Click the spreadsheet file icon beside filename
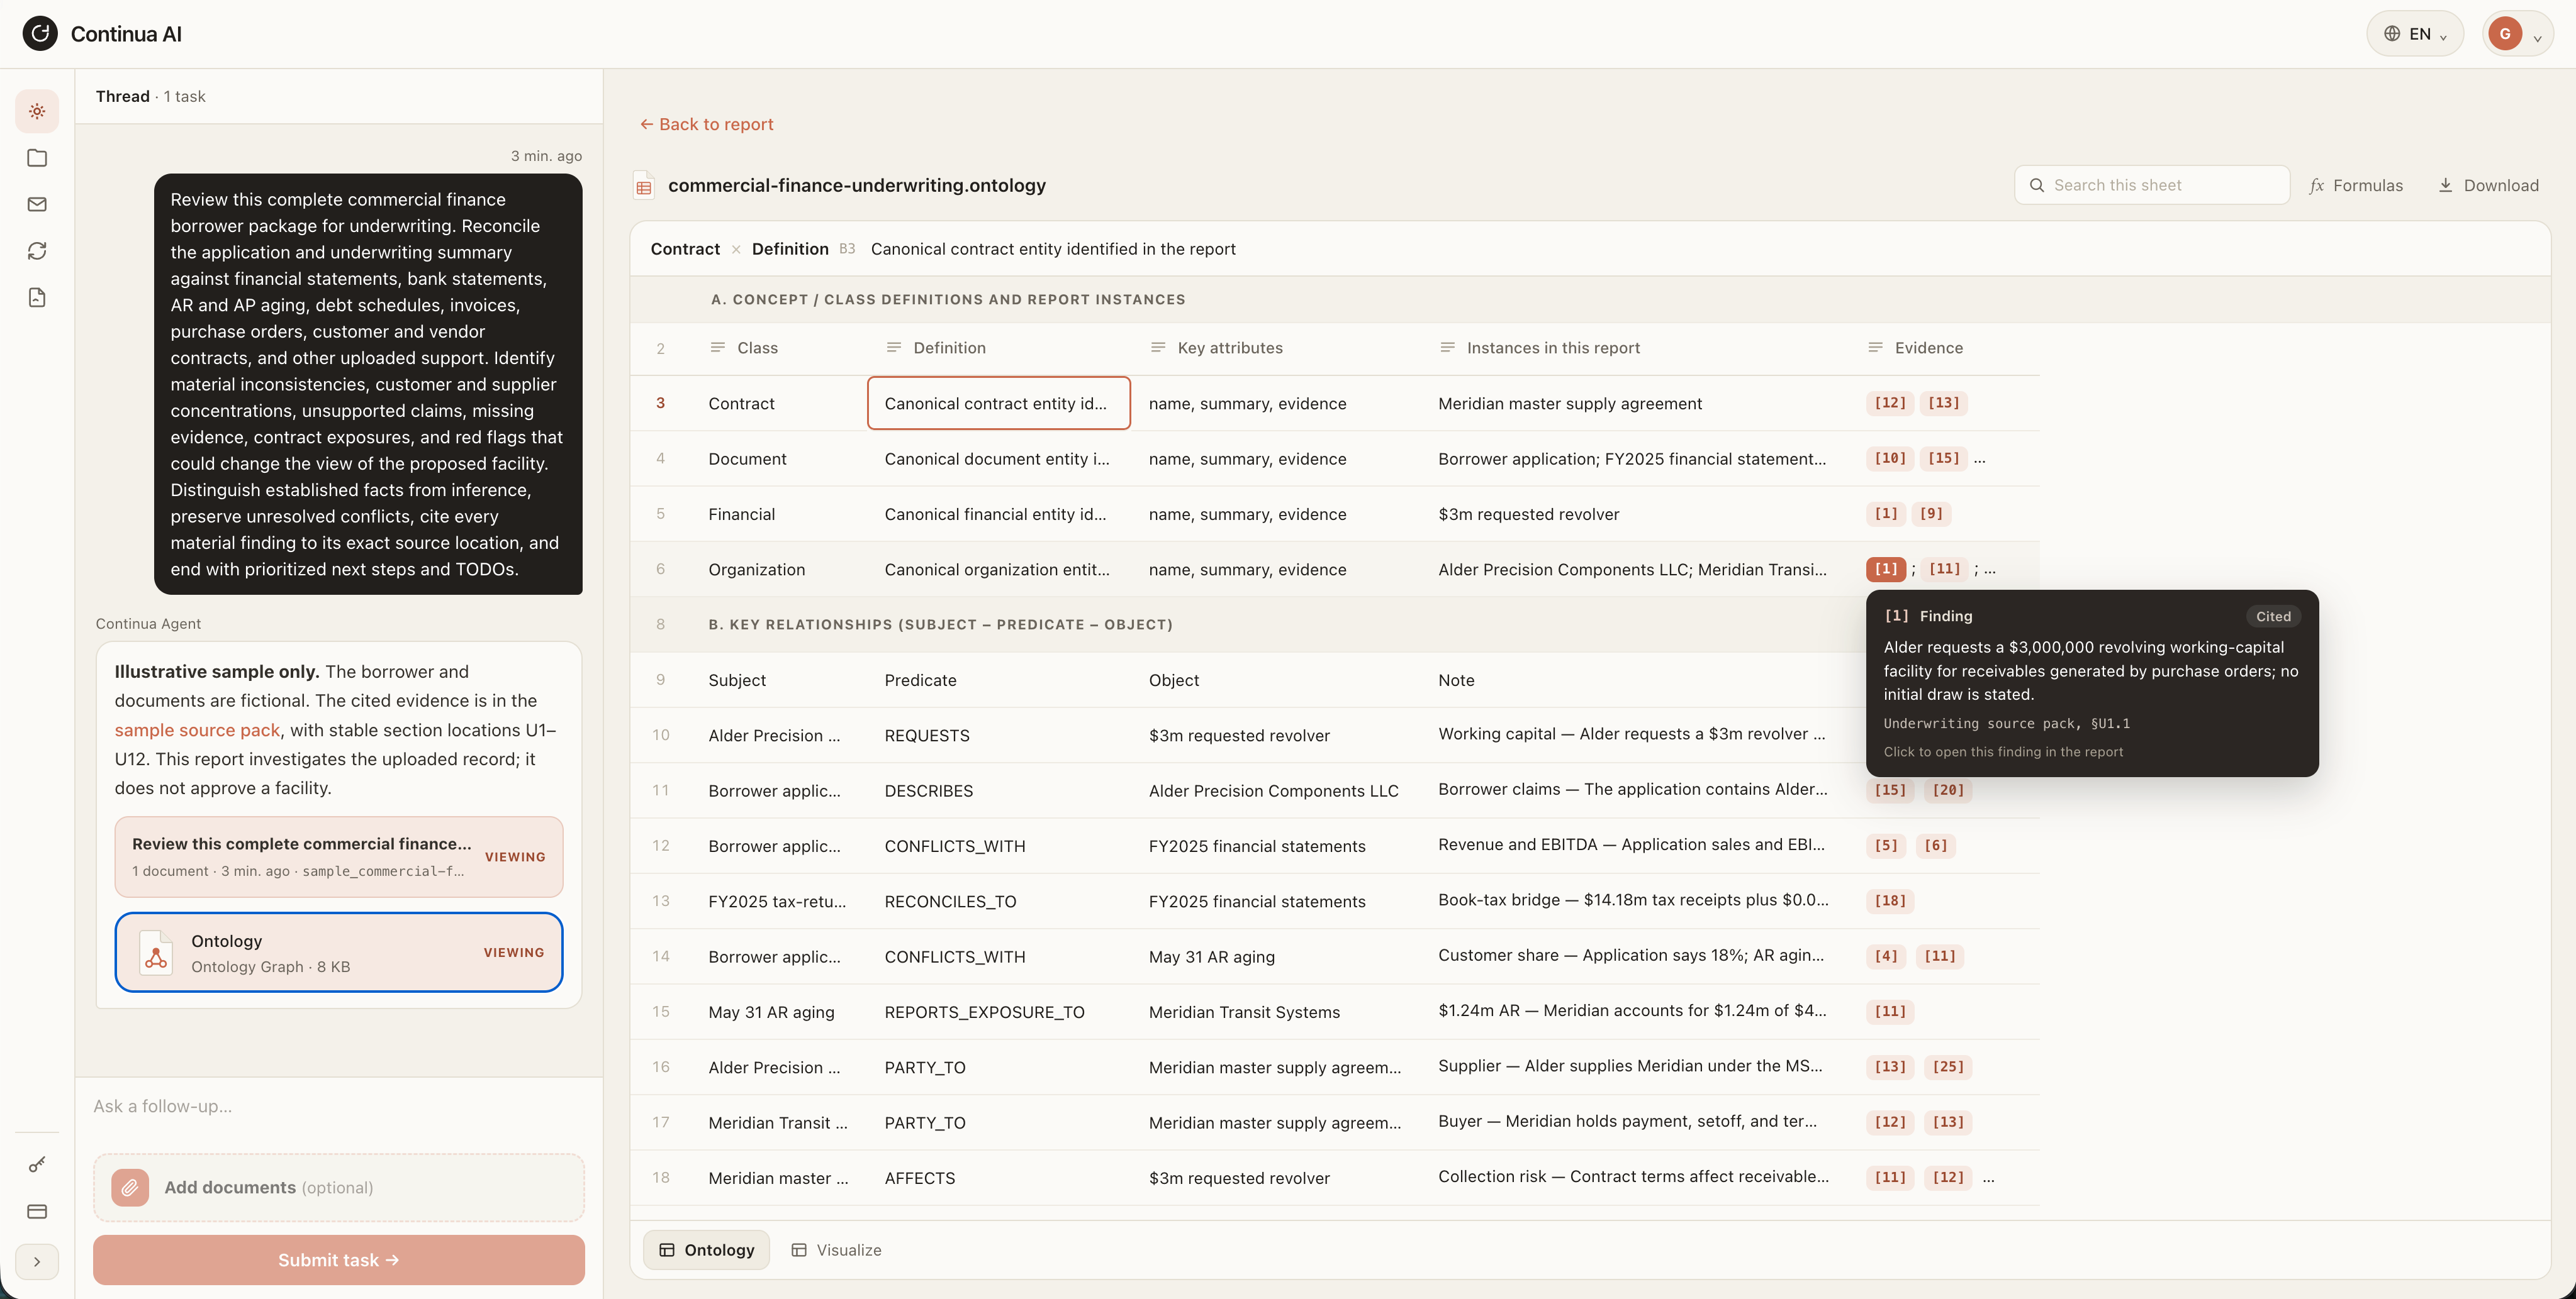The image size is (2576, 1299). click(644, 186)
